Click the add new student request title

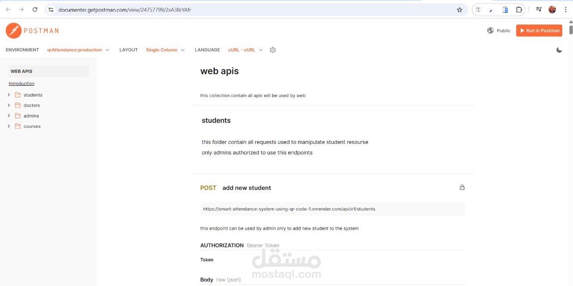(247, 188)
